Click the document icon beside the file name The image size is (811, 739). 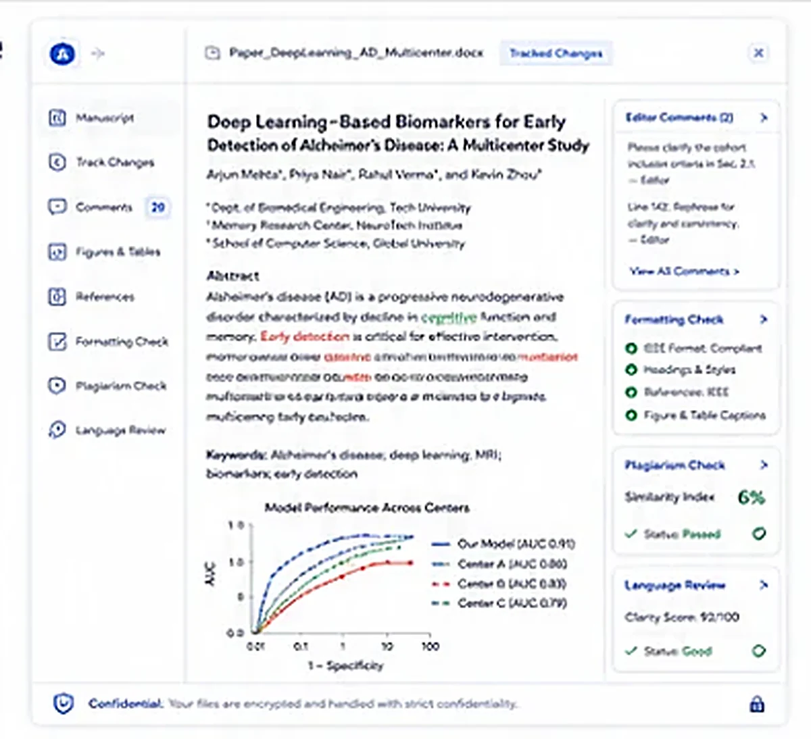(x=212, y=53)
